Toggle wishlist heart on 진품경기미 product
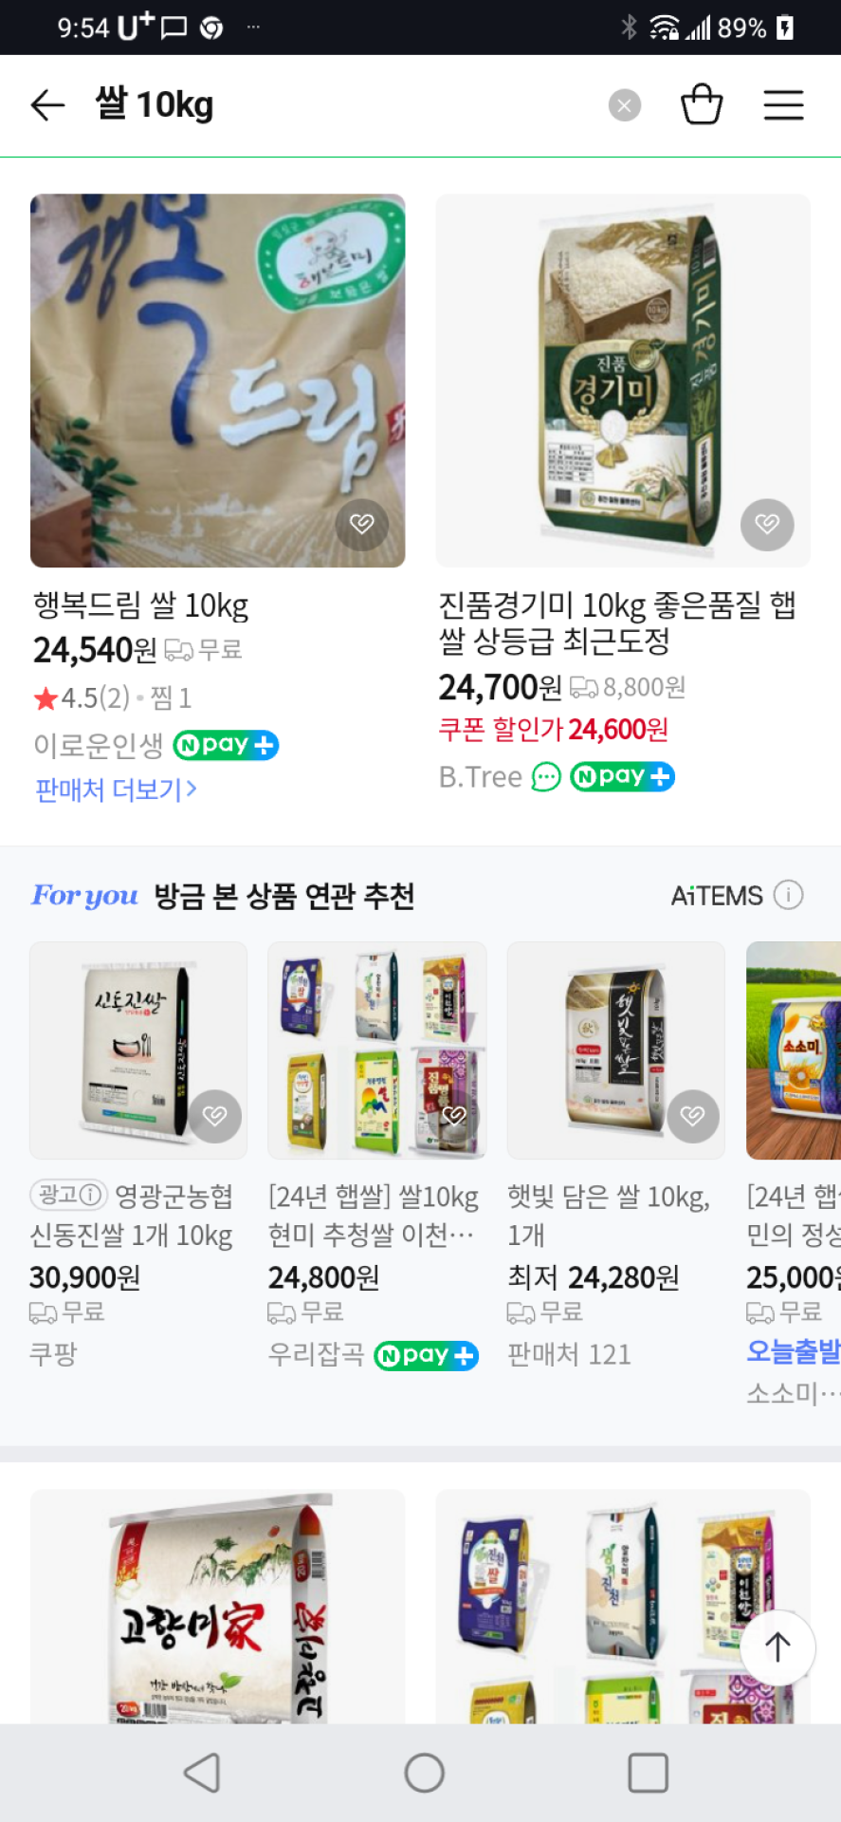Screen dimensions: 841x1822 (x=767, y=524)
